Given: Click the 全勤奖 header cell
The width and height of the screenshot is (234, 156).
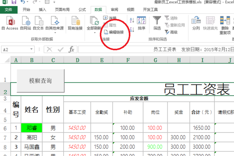Looking at the screenshot, I should [102, 112].
